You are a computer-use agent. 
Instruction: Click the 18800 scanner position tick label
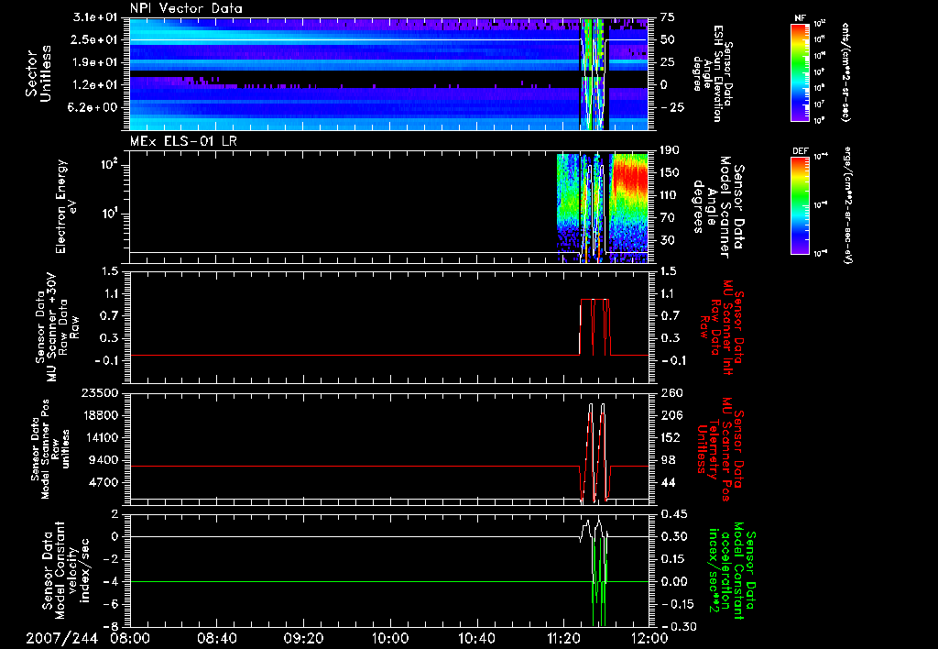pyautogui.click(x=101, y=415)
